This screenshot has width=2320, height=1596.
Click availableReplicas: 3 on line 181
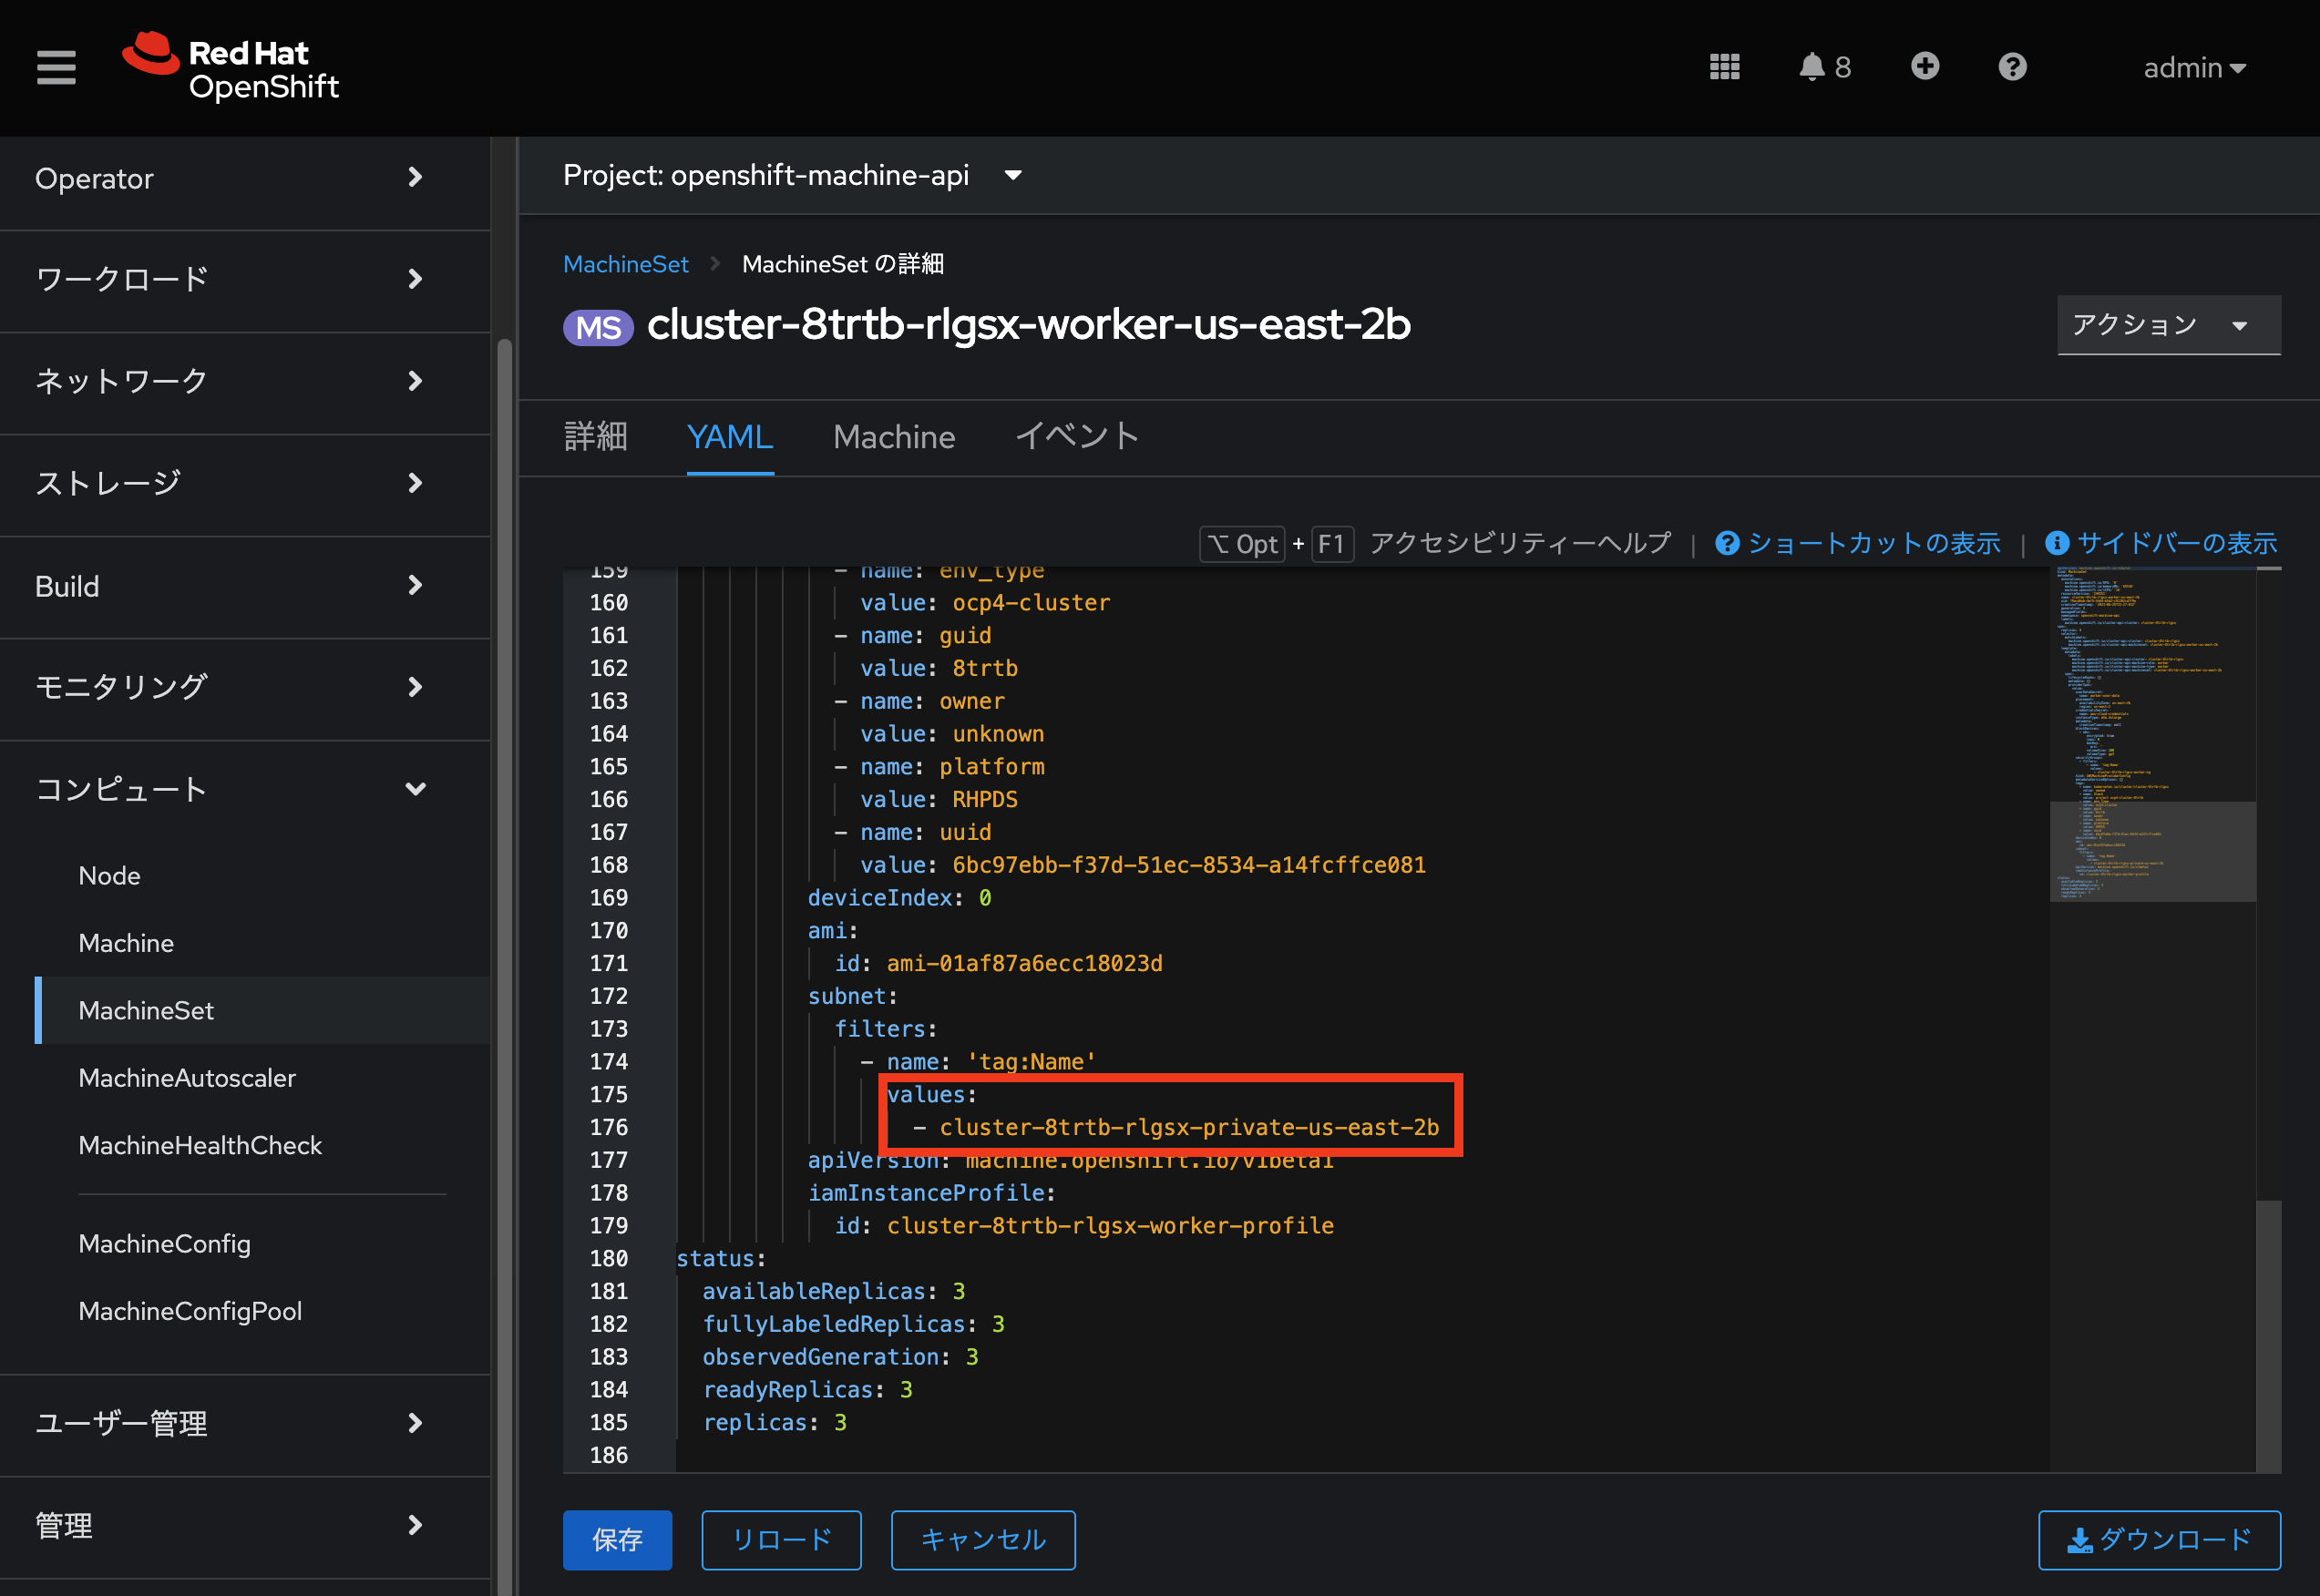point(834,1292)
